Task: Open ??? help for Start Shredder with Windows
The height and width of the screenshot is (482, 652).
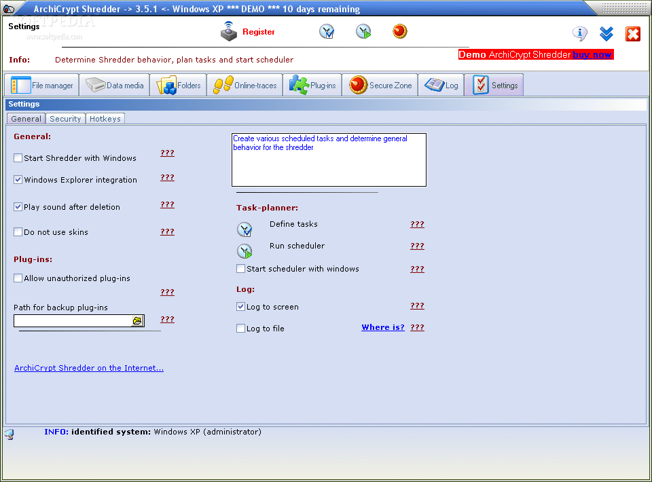Action: click(167, 153)
